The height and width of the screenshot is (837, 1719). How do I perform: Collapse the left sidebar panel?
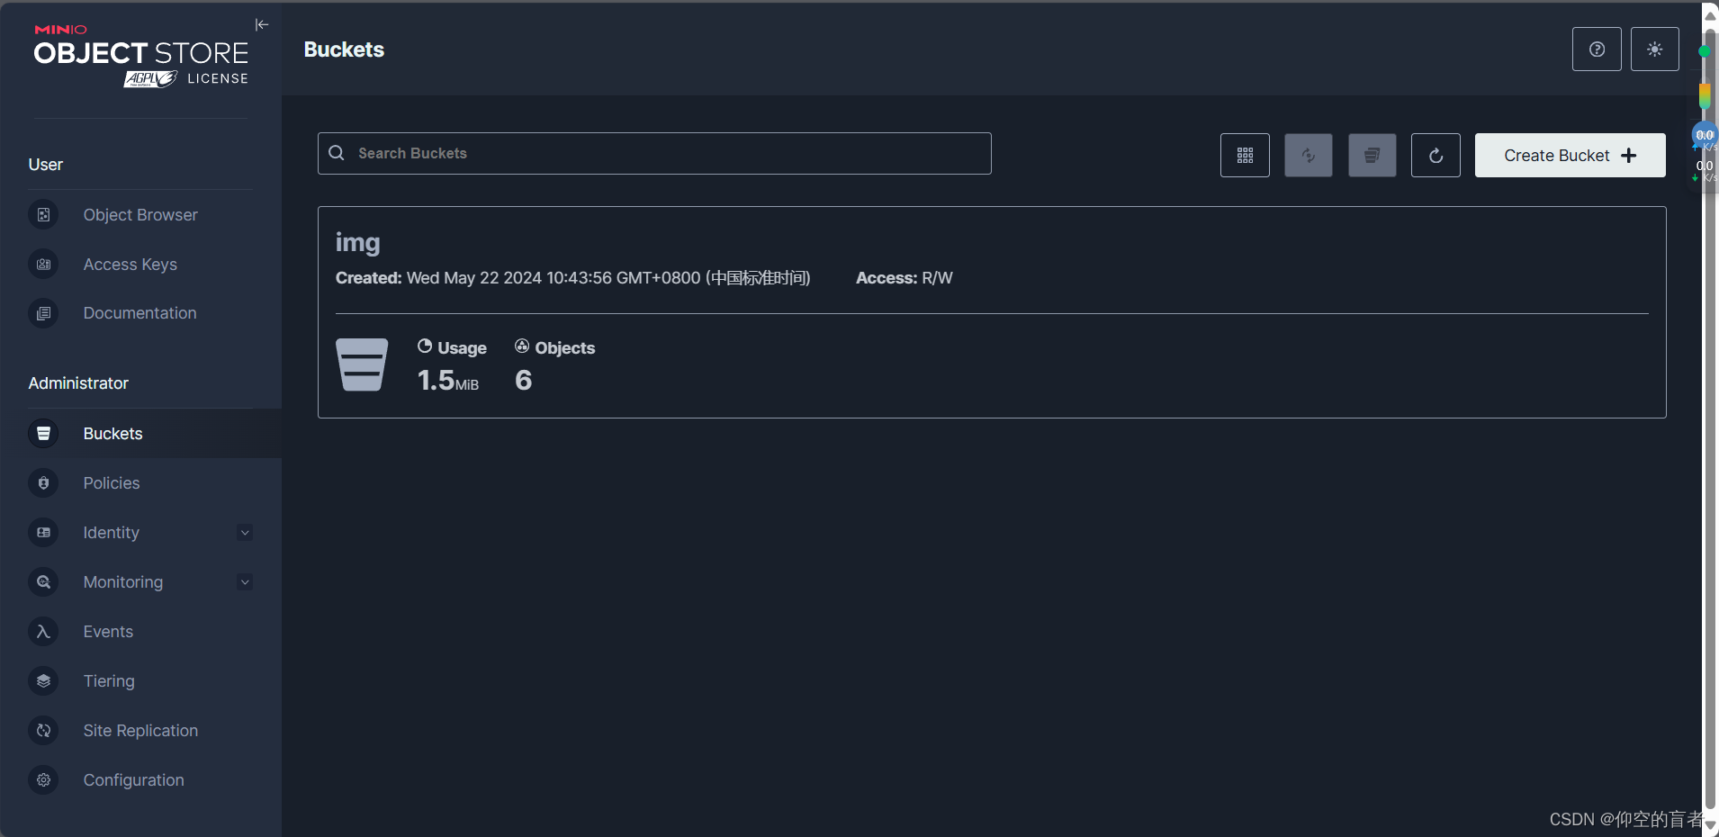coord(261,24)
